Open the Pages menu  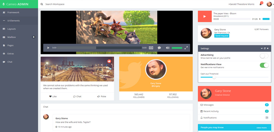click(x=19, y=45)
